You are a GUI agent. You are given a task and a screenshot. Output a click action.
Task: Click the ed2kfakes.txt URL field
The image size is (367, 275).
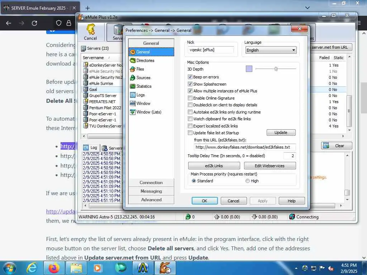coord(245,147)
